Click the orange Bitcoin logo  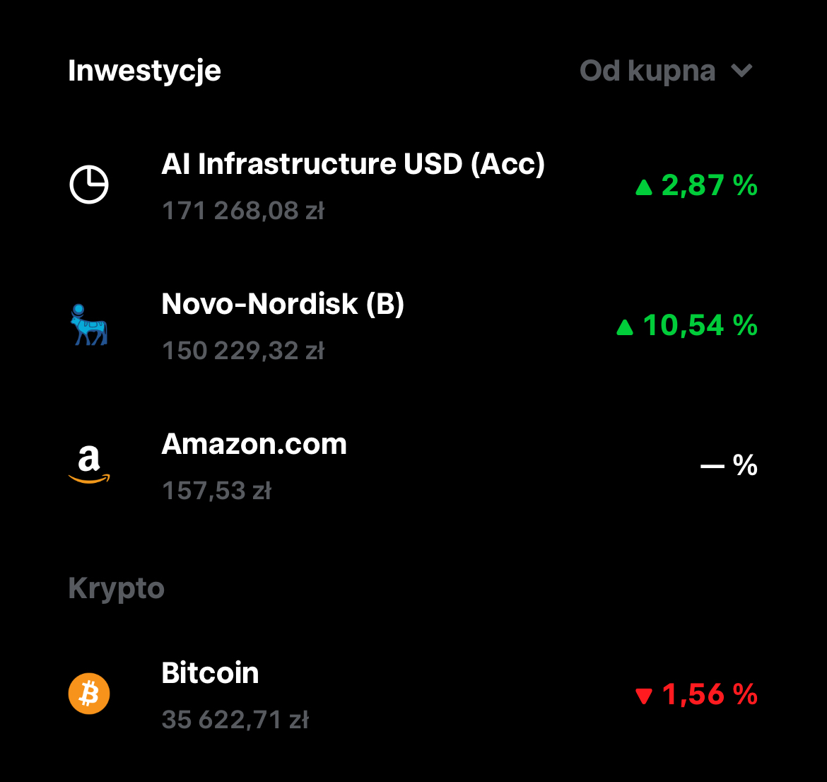[89, 693]
